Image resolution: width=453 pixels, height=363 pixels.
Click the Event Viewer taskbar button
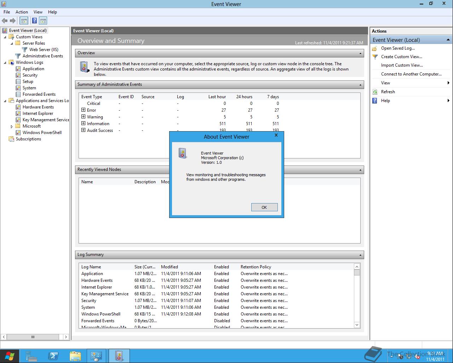pos(119,356)
